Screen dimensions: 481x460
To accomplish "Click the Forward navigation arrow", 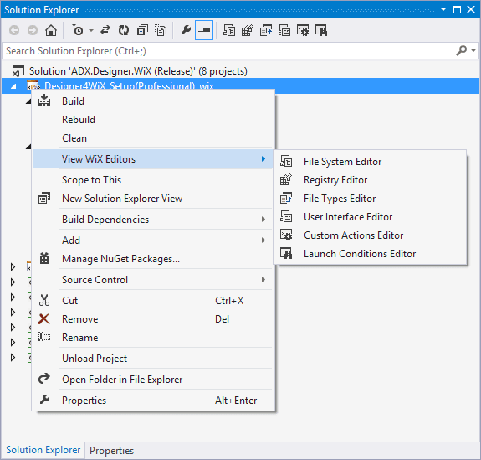I will pyautogui.click(x=33, y=30).
